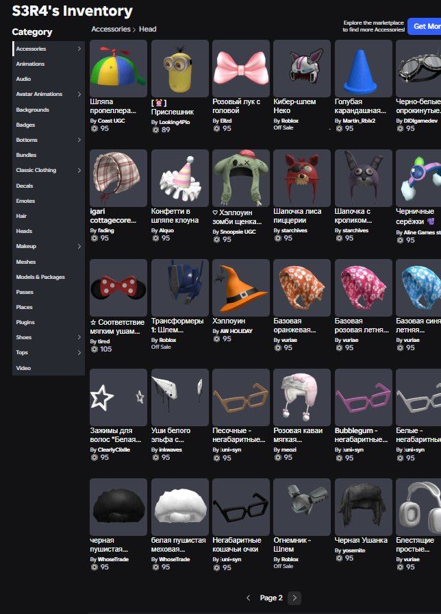
Task: Open the pink floral bandana thumbnail
Action: tap(363, 287)
